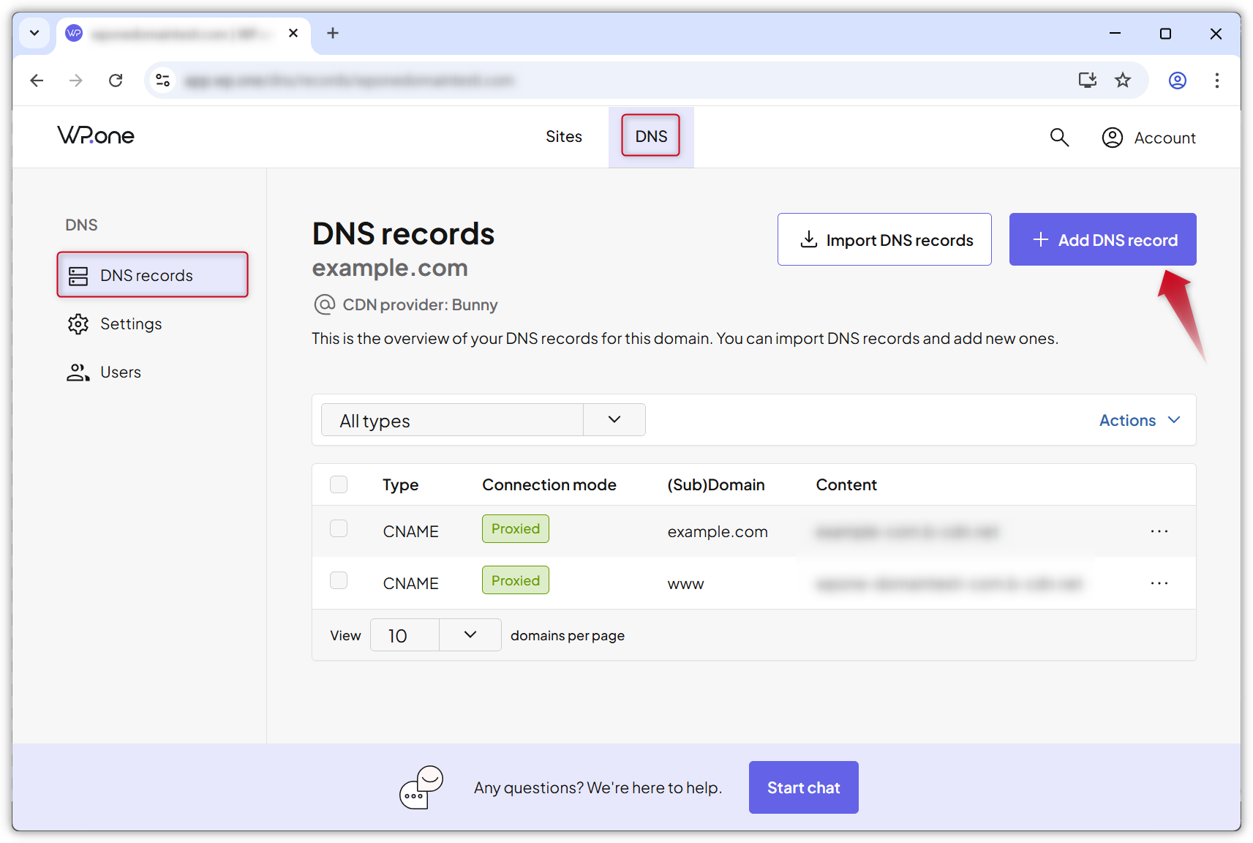Open the three-dot menu for the example.com record

pyautogui.click(x=1159, y=531)
